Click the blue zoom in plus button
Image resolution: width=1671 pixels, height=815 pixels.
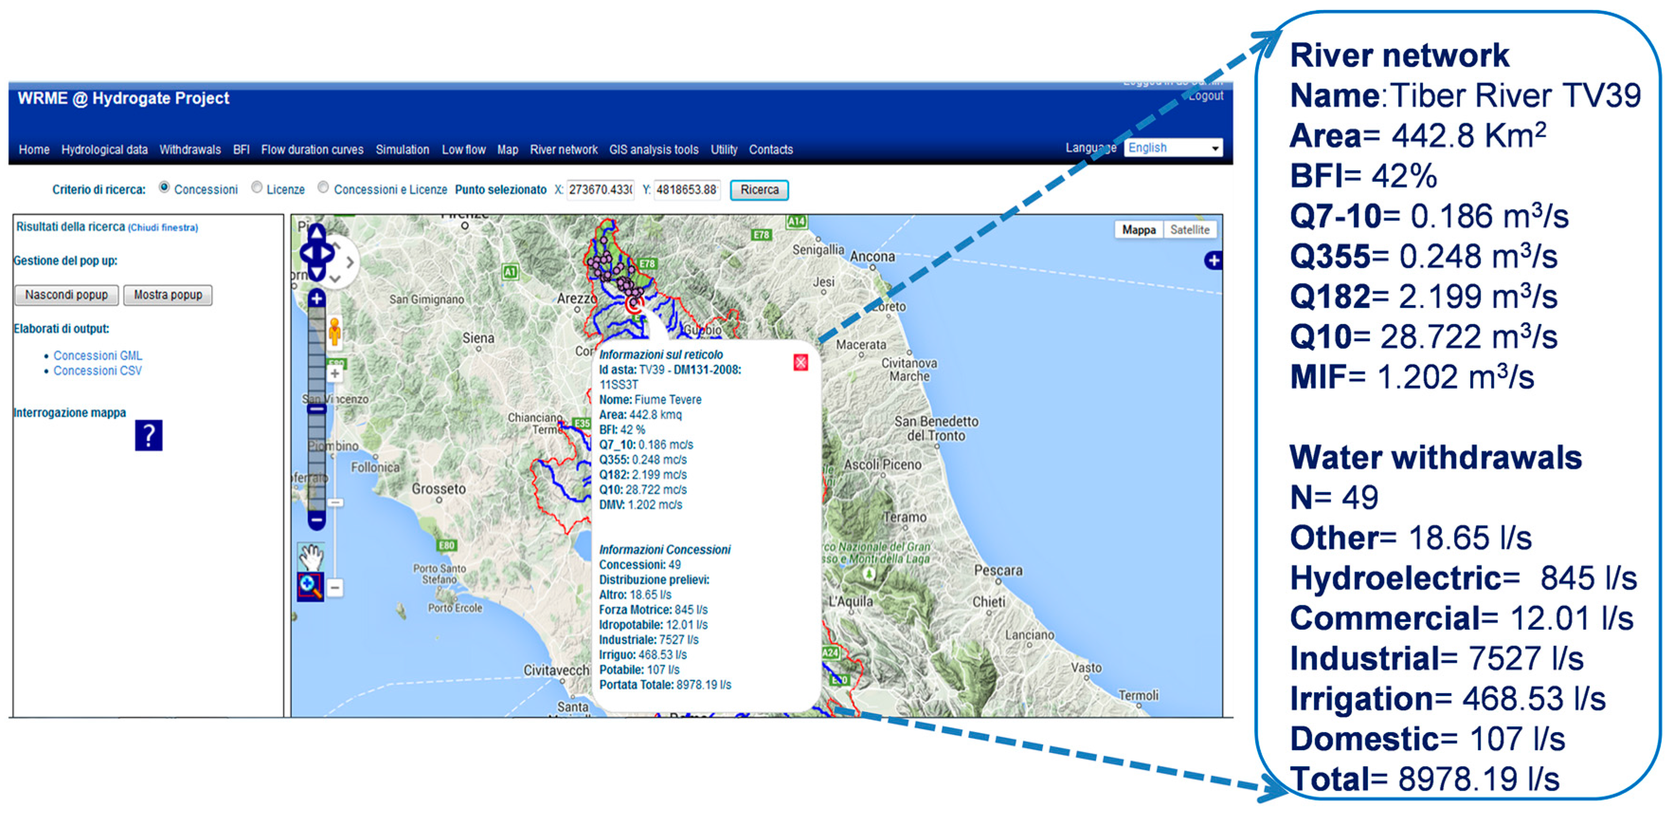coord(316,299)
